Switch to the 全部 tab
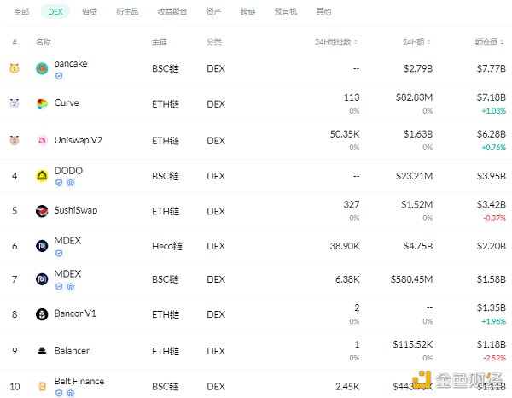512x398 pixels. [x=21, y=12]
